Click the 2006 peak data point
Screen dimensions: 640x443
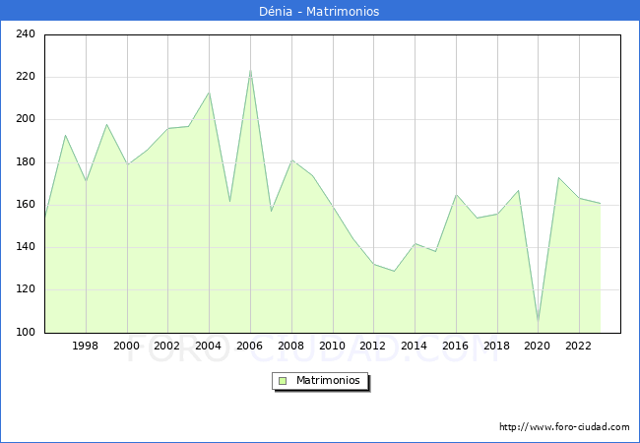point(250,71)
